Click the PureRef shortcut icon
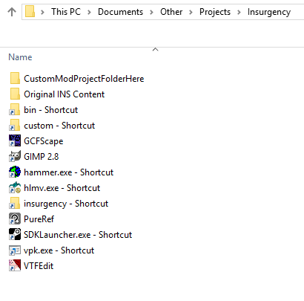The width and height of the screenshot is (304, 301). click(15, 219)
